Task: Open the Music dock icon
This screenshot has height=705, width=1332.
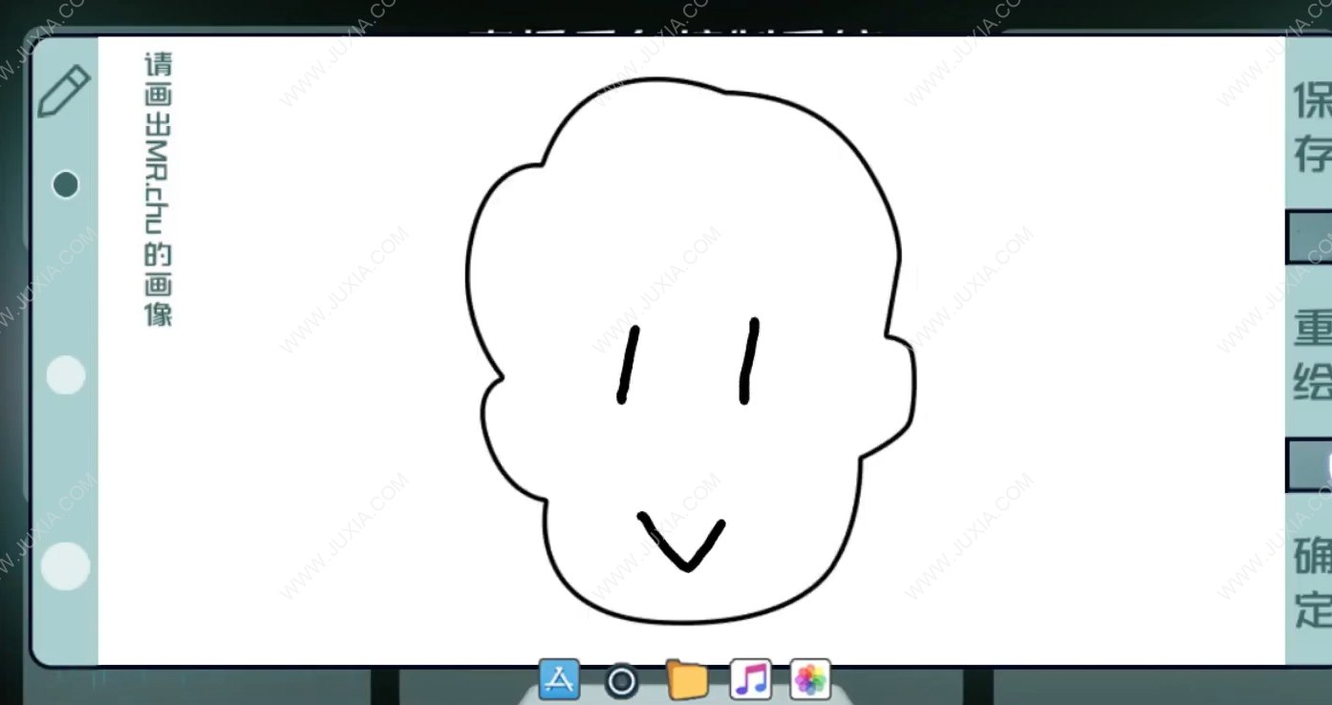Action: (750, 680)
